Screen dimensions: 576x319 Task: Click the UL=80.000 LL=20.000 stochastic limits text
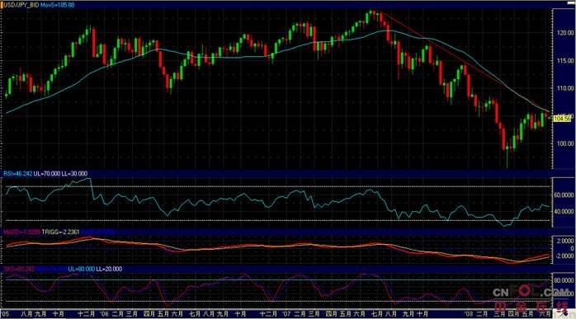pos(95,269)
